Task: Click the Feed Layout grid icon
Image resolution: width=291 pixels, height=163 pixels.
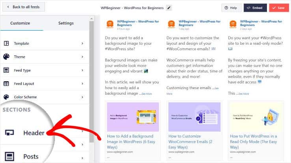Action: [6, 84]
